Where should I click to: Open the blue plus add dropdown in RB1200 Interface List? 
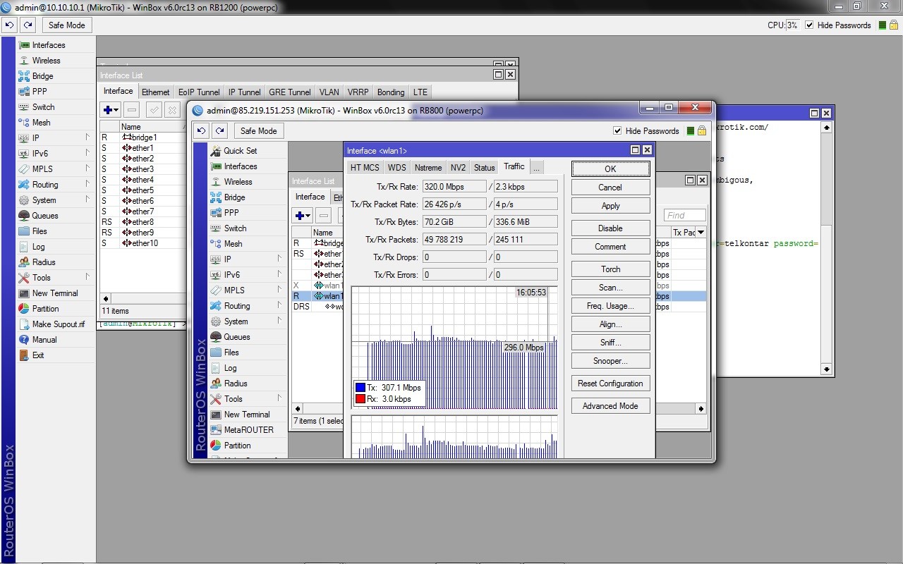tap(111, 110)
